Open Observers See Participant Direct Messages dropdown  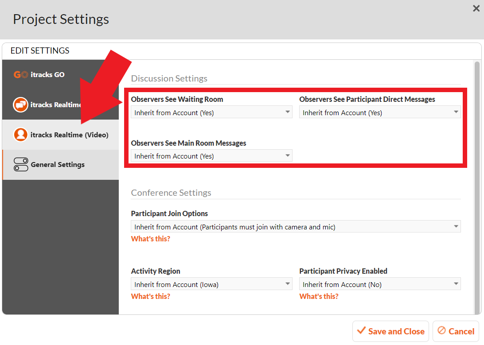point(380,112)
